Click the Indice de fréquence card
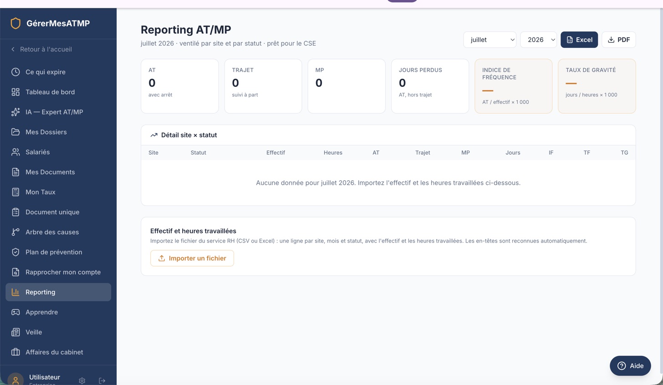663x385 pixels. tap(514, 86)
